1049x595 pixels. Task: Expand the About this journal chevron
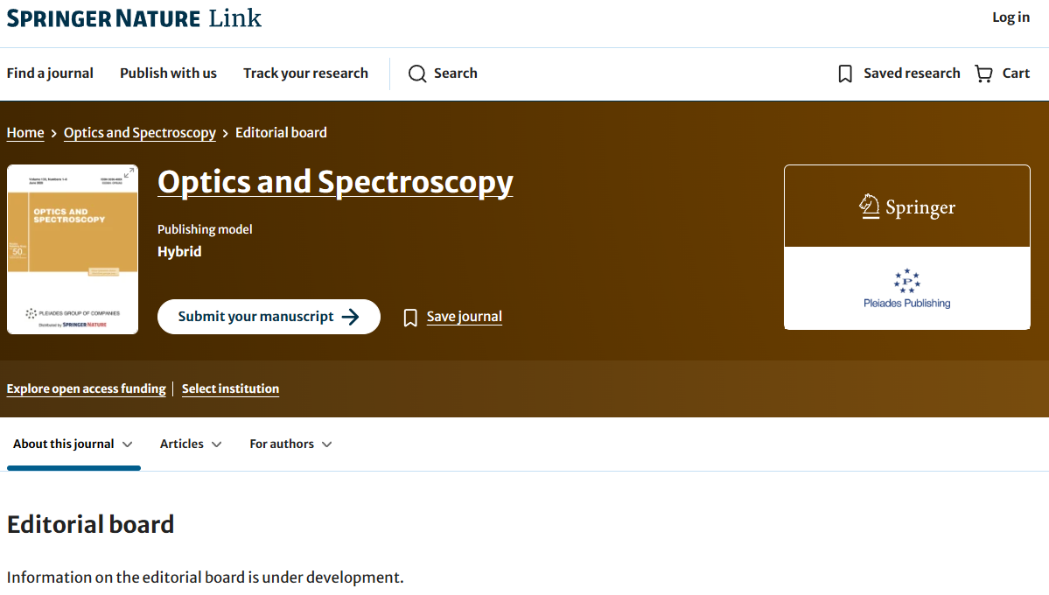(x=128, y=444)
